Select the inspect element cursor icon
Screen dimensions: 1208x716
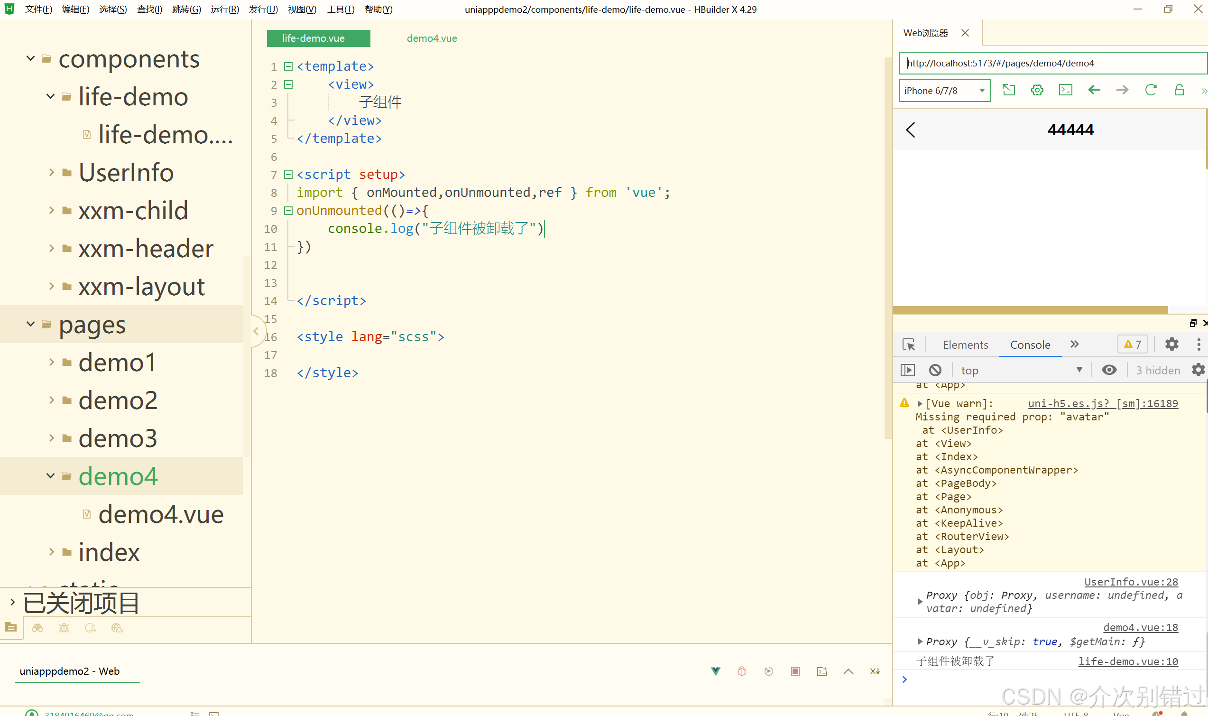click(909, 344)
